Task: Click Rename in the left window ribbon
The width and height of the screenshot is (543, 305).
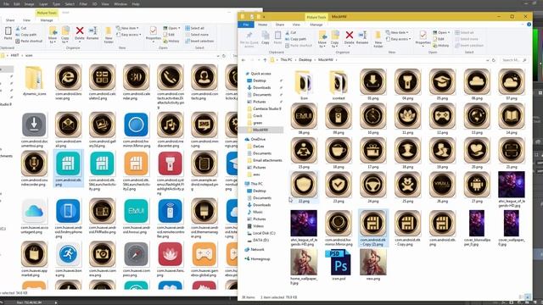Action: [92, 33]
